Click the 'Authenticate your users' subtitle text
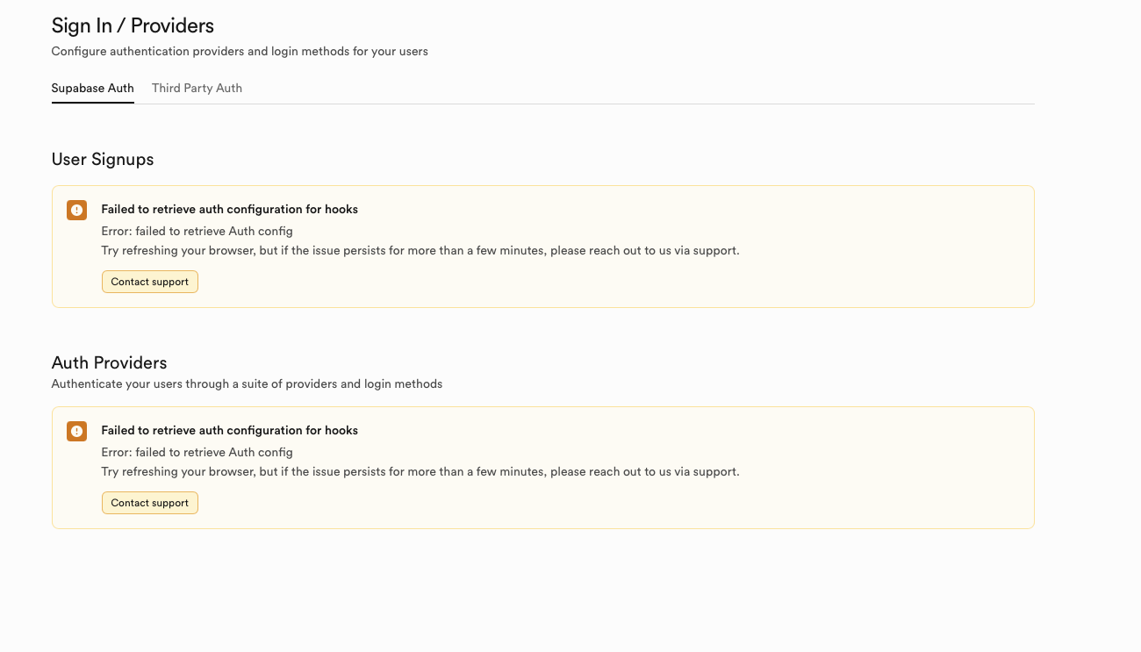 pyautogui.click(x=247, y=384)
